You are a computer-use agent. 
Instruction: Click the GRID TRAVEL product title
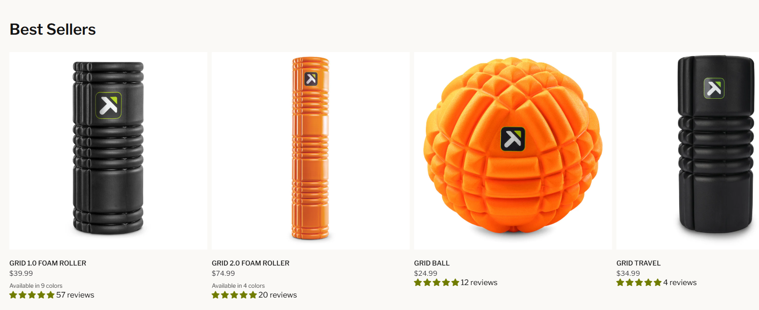[x=639, y=263]
